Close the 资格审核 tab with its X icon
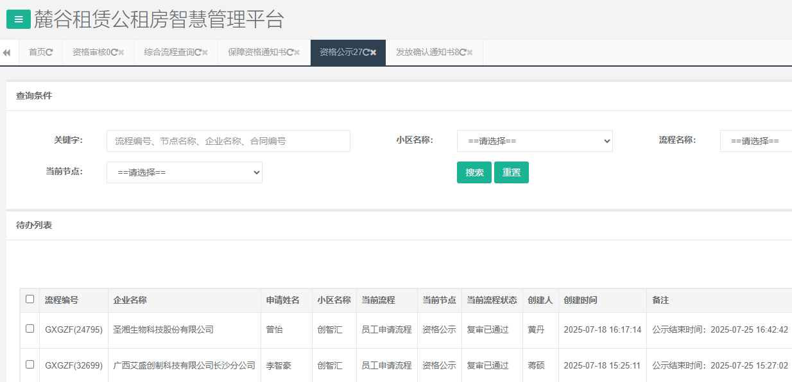This screenshot has width=792, height=382. (x=121, y=53)
